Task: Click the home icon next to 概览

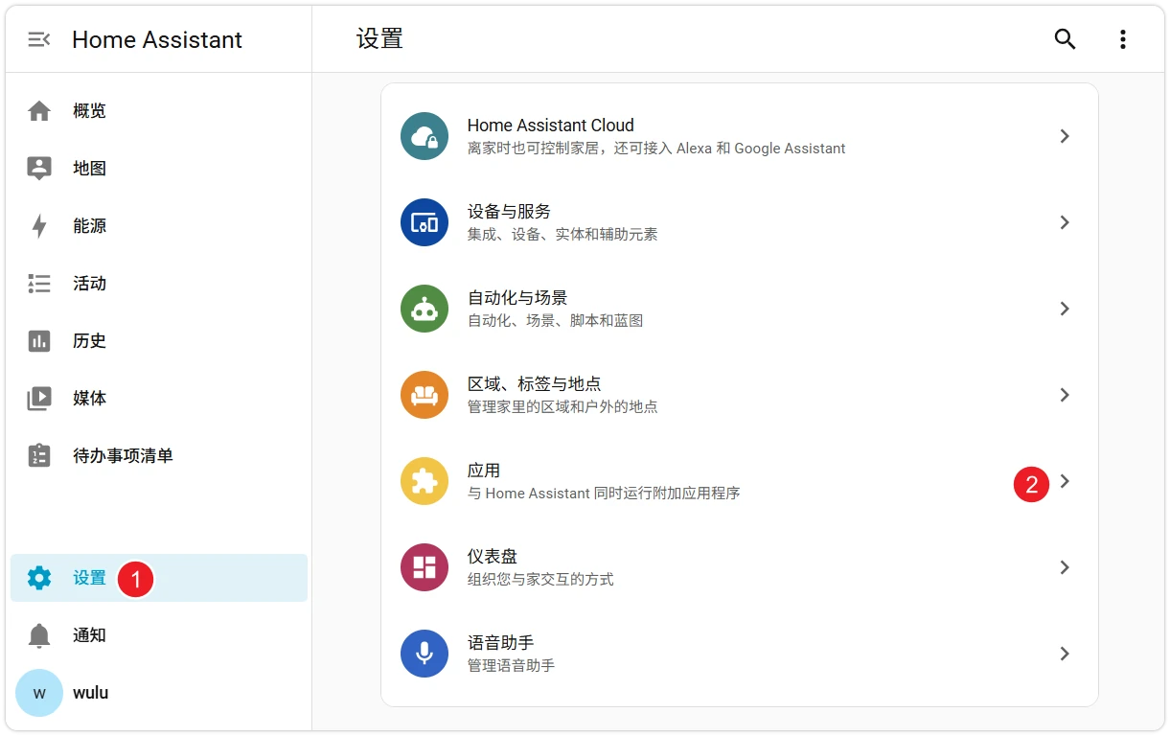Action: [39, 111]
